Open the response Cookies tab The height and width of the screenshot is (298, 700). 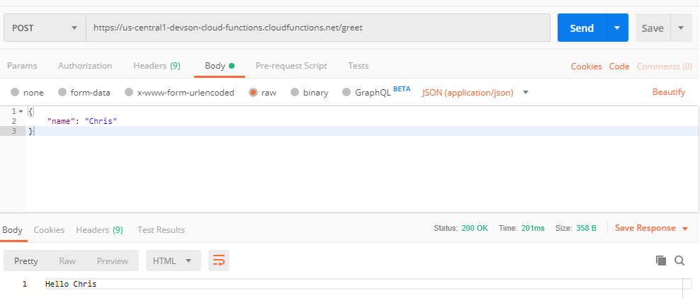pos(49,230)
